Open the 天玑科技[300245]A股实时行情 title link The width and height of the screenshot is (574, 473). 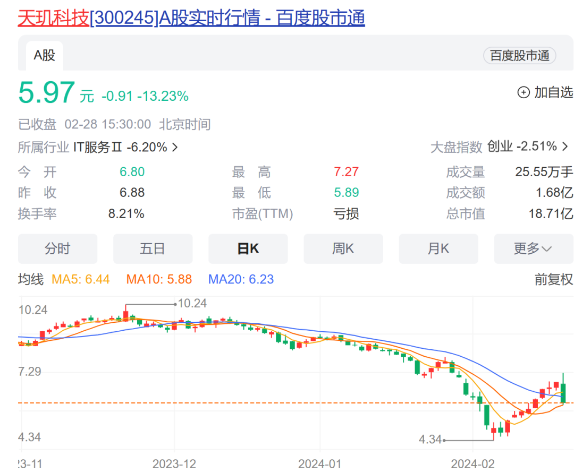click(x=191, y=18)
